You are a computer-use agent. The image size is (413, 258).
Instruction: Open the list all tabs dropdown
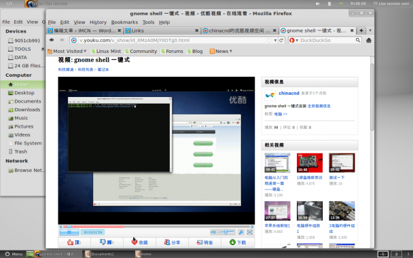coord(370,31)
